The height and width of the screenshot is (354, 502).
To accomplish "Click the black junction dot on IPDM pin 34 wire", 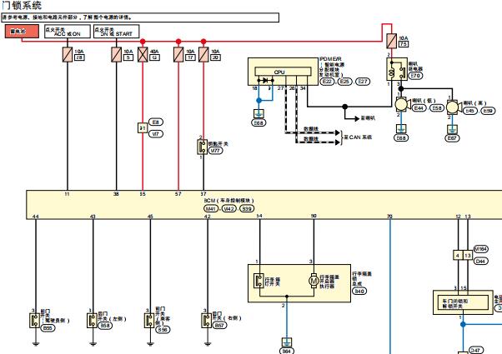I will point(344,107).
